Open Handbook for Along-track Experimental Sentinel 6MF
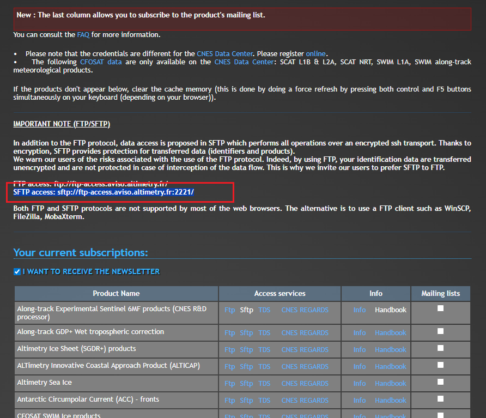Screen dimensions: 486x418 tap(390, 310)
